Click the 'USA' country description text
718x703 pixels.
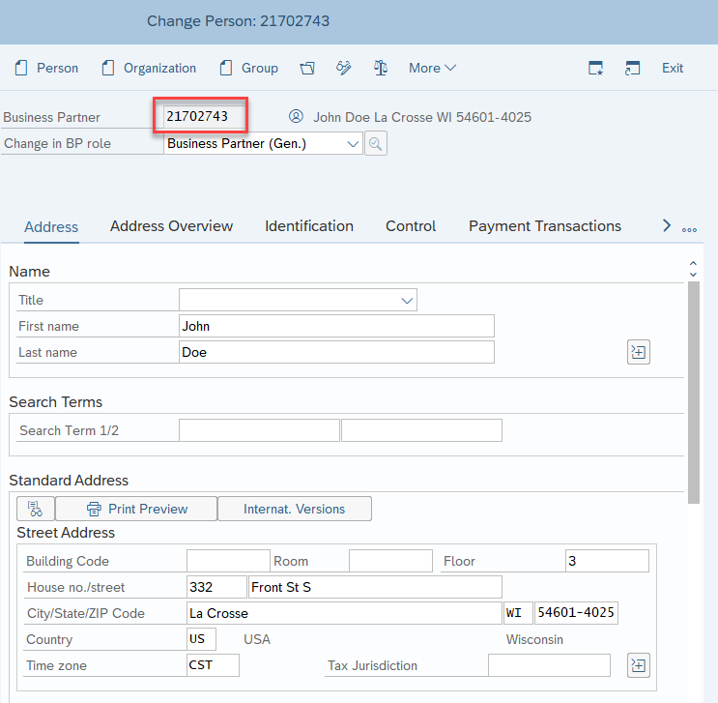(257, 639)
